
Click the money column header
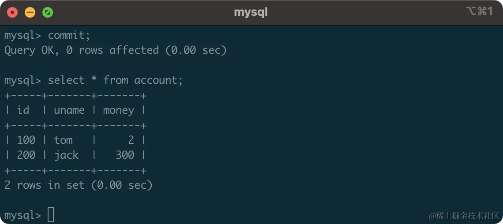(x=118, y=110)
